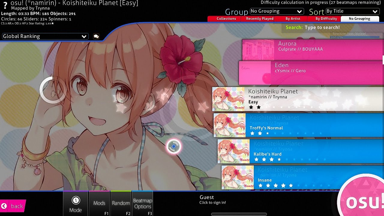Open the chat bubble icon beside Global Ranking

point(96,36)
